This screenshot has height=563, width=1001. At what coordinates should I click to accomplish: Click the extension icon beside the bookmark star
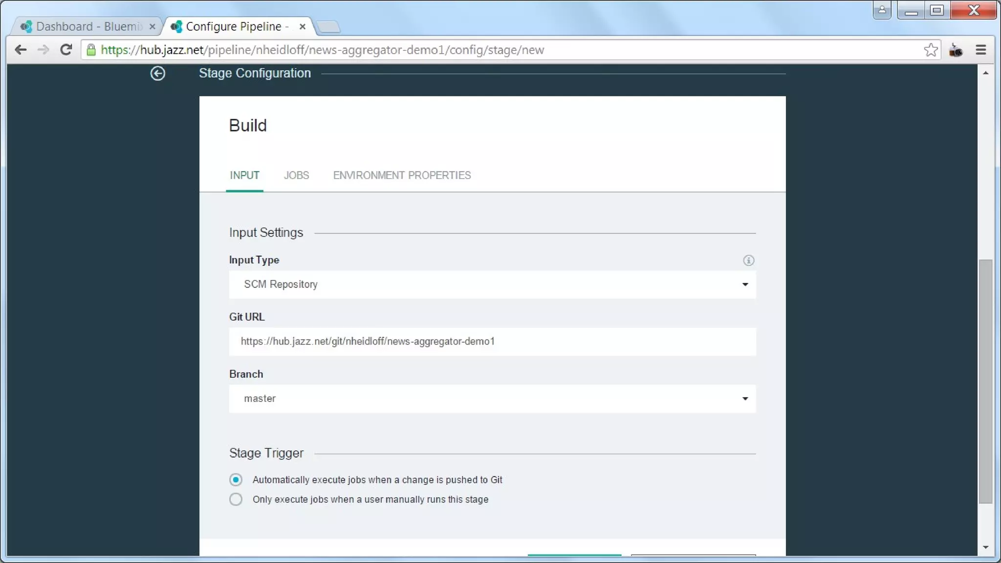[956, 50]
